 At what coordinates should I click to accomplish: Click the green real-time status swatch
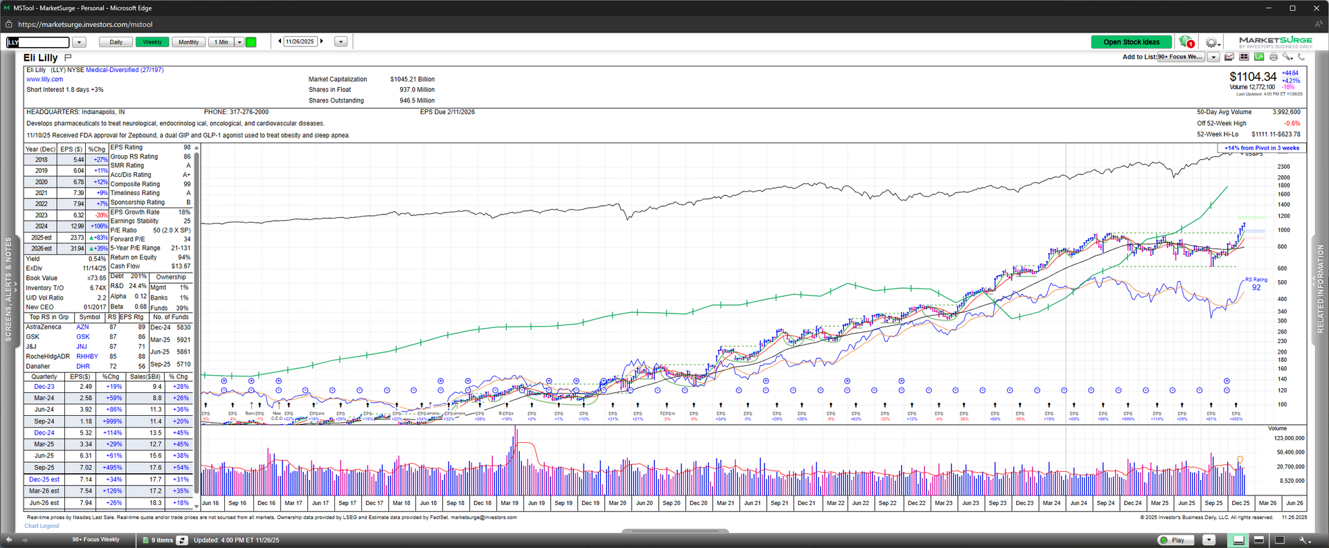(x=251, y=42)
